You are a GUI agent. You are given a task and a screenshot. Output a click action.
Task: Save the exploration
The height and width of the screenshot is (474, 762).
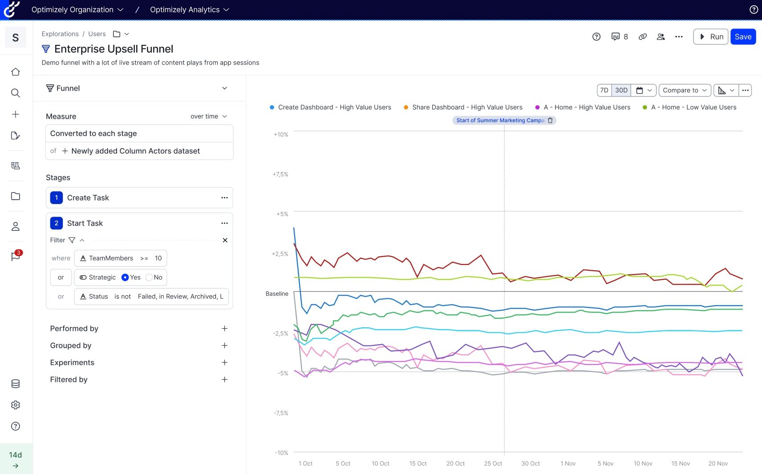point(742,37)
